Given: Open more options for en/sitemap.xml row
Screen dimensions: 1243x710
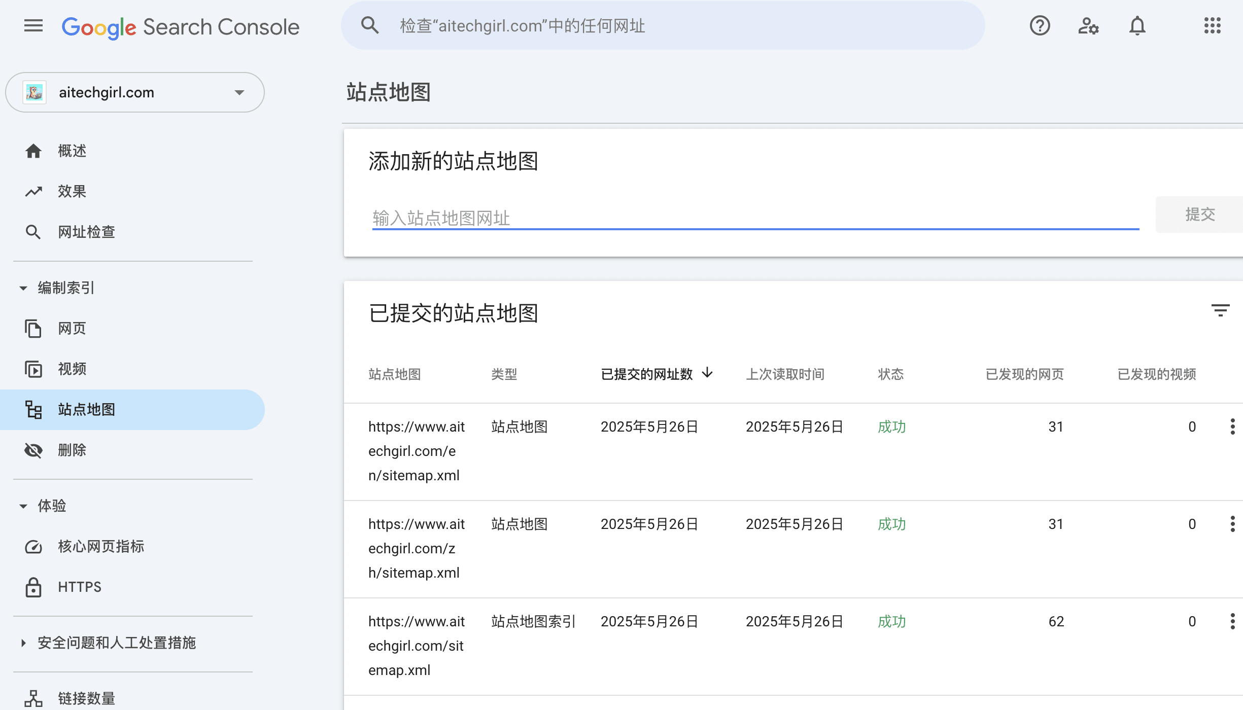Looking at the screenshot, I should pyautogui.click(x=1232, y=427).
